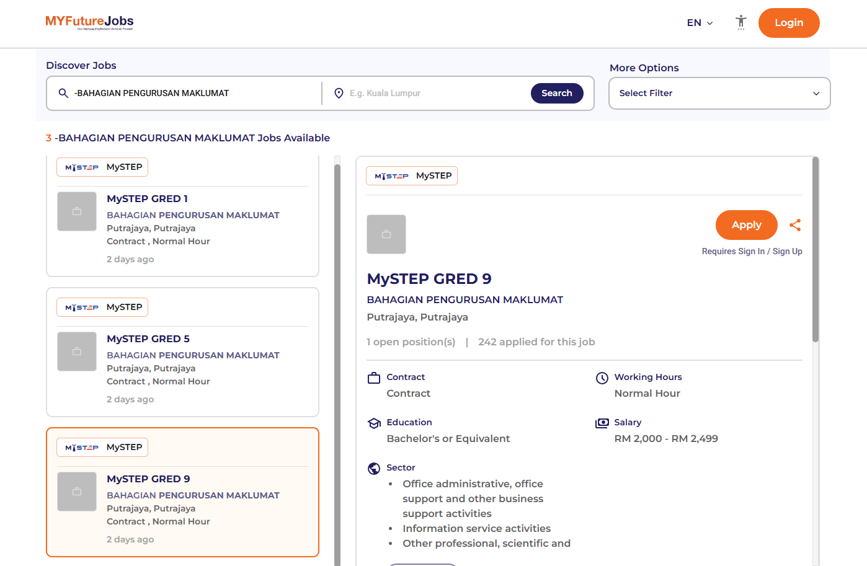This screenshot has width=867, height=566.
Task: Open the MySTEP GRED 1 job title
Action: tap(147, 198)
